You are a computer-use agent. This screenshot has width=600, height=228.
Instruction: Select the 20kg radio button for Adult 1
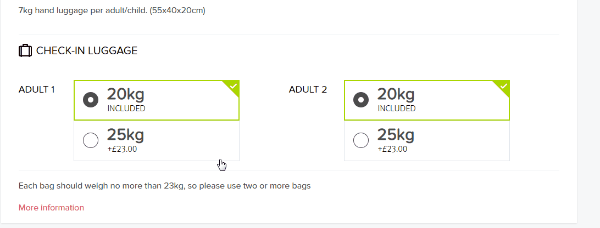[x=90, y=100]
